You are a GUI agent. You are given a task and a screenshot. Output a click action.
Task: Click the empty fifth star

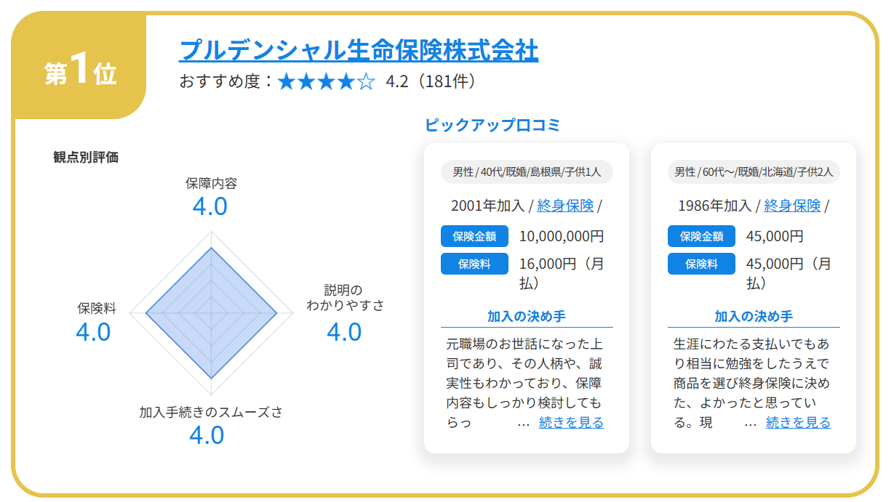click(366, 81)
